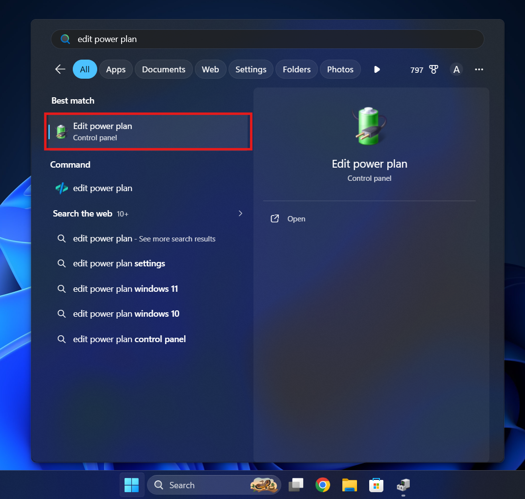Click Open in the preview pane
This screenshot has height=499, width=525.
pyautogui.click(x=296, y=219)
